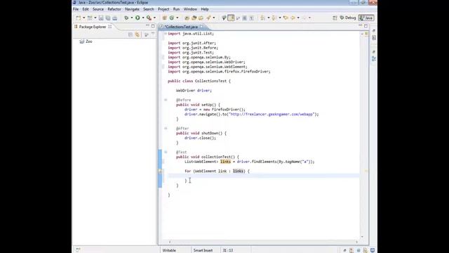Open the Run menu

coord(176,9)
